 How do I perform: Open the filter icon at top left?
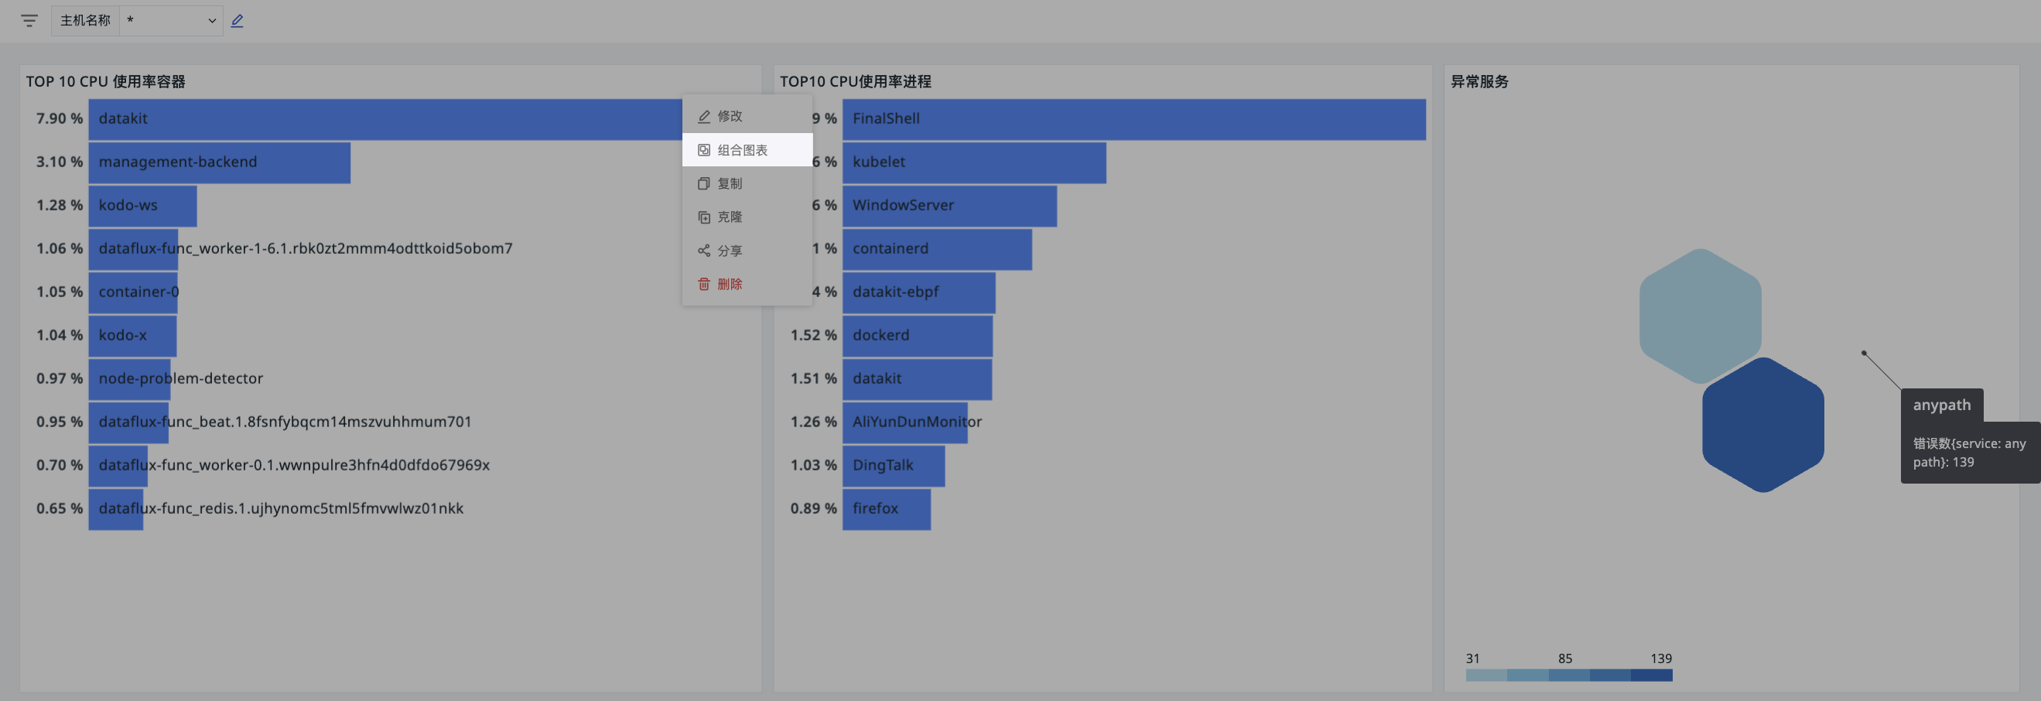29,21
